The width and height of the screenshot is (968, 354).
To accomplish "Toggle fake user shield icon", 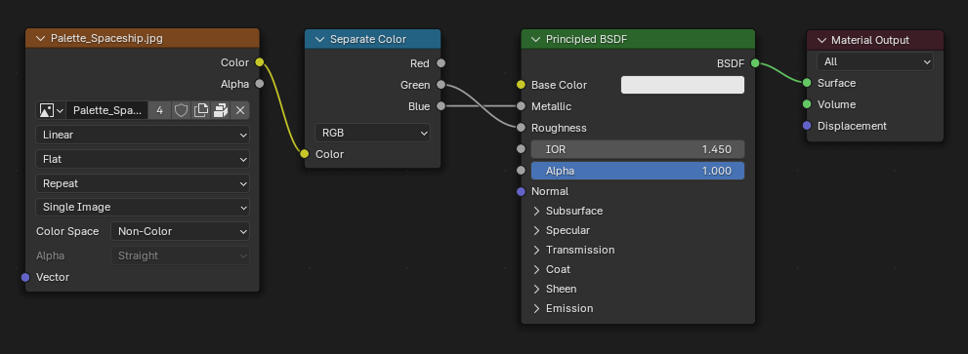I will (x=181, y=110).
